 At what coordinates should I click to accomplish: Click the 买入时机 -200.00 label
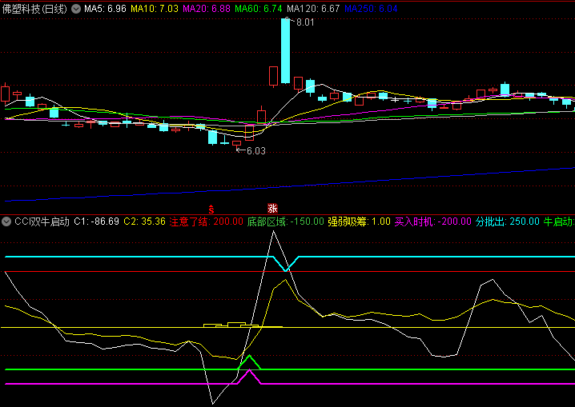[432, 221]
